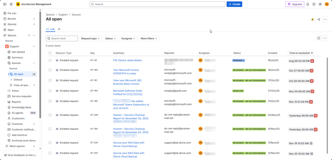Open the YA profile avatar menu

(x=327, y=4)
